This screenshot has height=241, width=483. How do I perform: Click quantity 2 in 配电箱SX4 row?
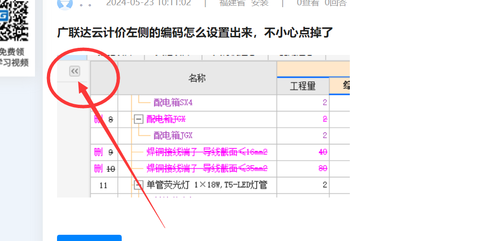pyautogui.click(x=303, y=103)
